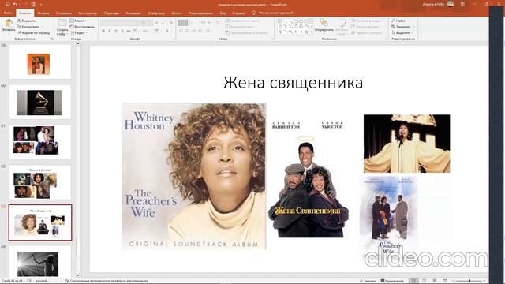
Task: Select slide 59 thumbnail
Action: pos(40,62)
